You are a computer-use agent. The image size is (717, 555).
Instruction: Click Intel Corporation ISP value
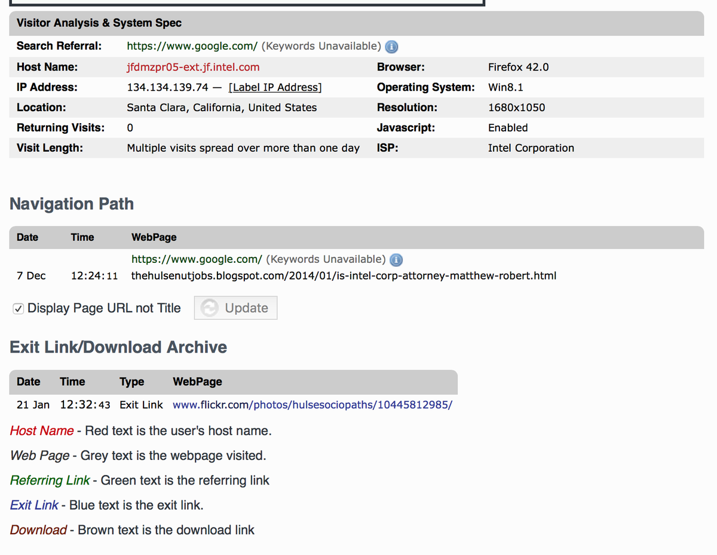531,148
